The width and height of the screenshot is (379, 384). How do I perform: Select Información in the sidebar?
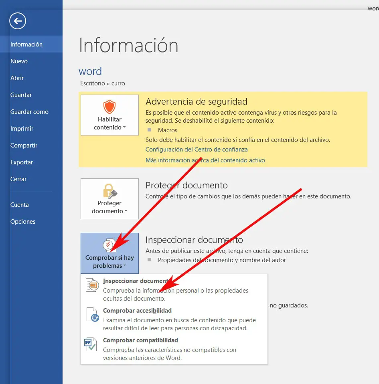pos(31,44)
